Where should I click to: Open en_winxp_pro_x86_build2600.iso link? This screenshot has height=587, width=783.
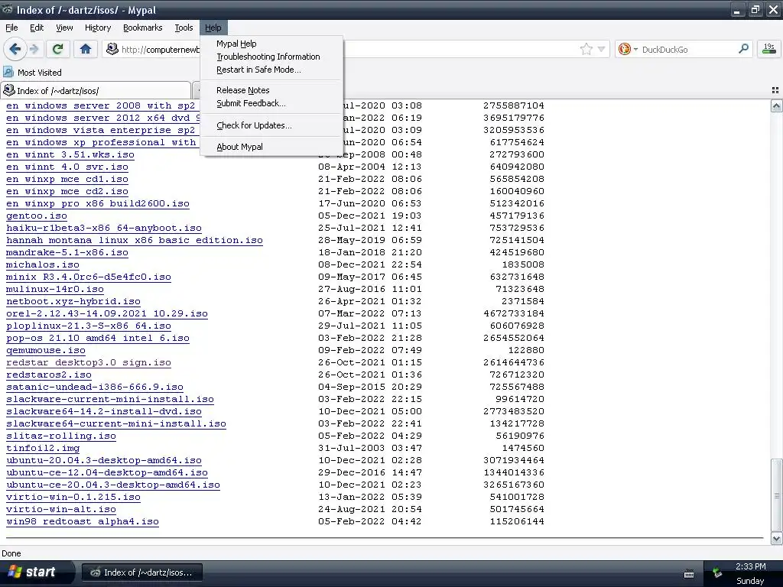[x=97, y=203]
